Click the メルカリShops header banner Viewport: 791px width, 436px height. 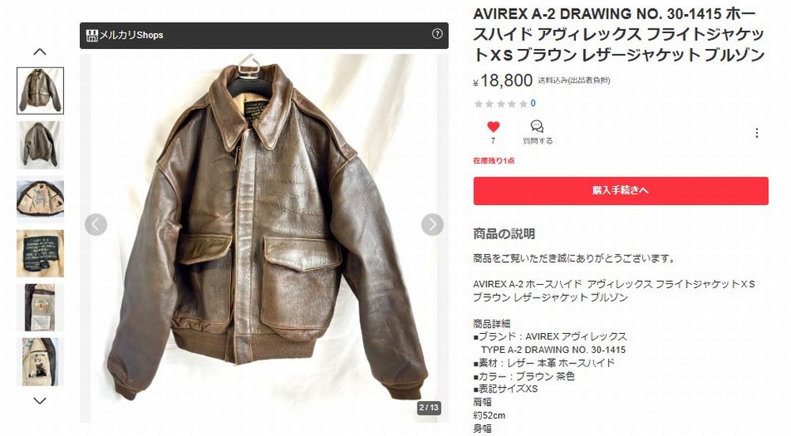point(264,36)
